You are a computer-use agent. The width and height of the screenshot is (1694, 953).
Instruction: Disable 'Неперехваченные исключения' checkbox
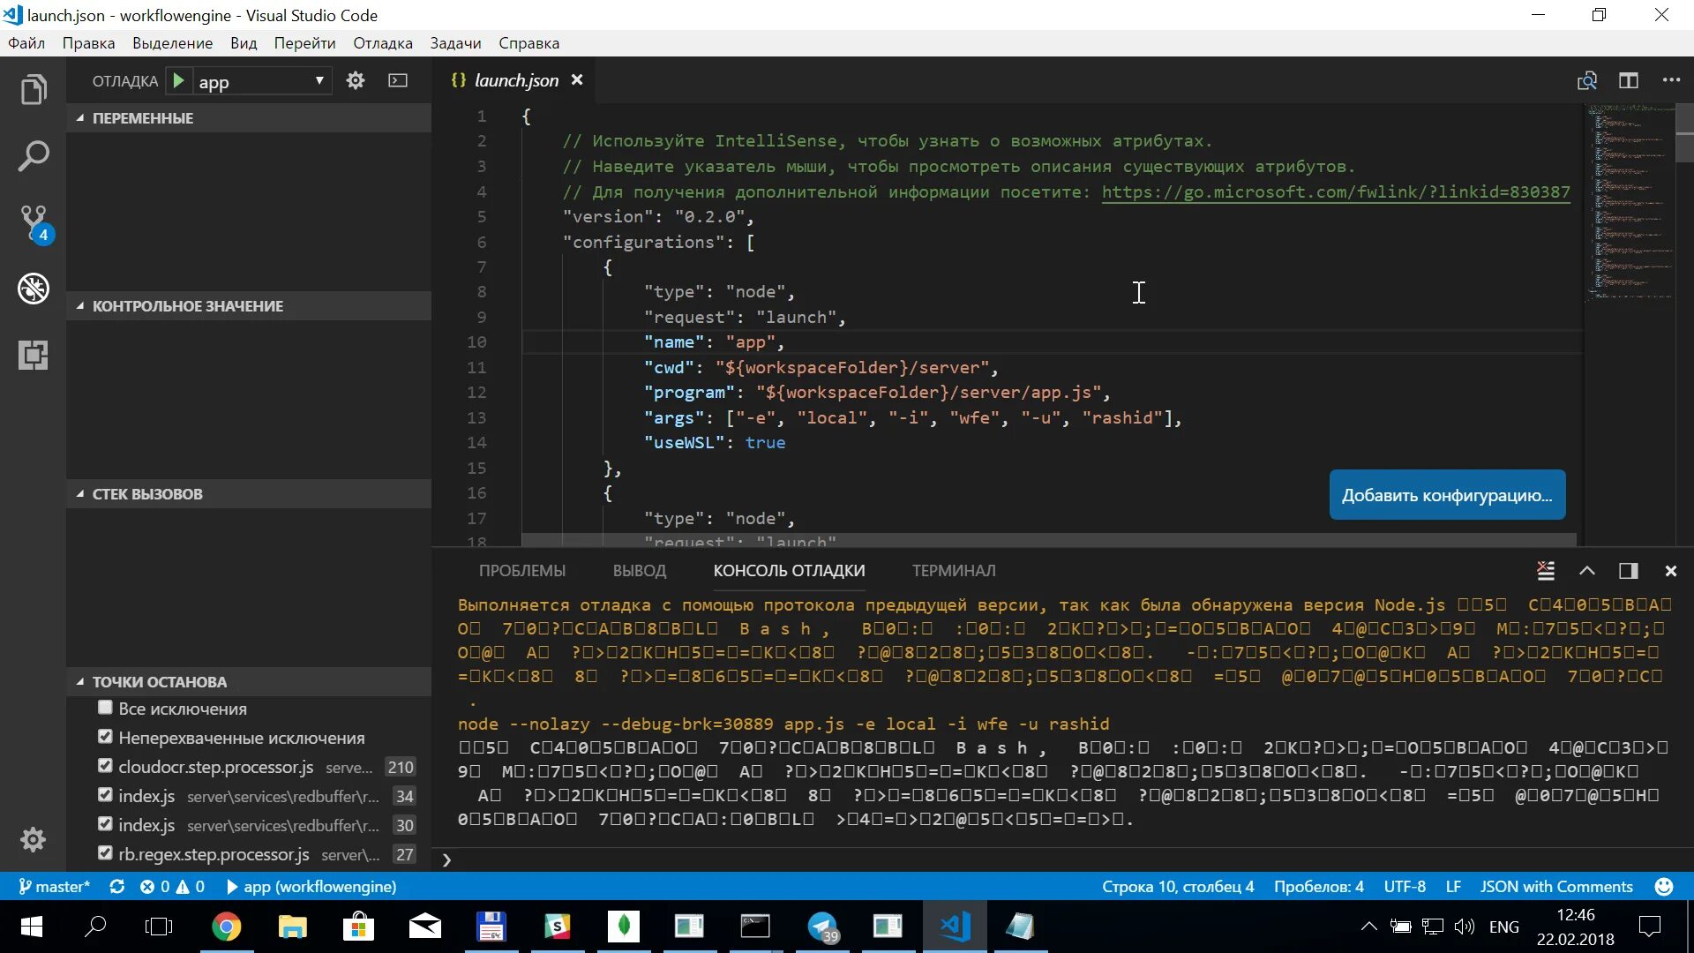(106, 737)
